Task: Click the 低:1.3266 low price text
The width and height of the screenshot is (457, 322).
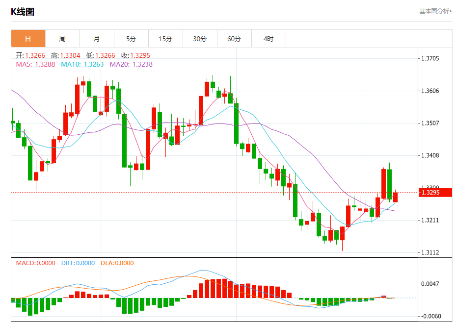Action: [101, 55]
